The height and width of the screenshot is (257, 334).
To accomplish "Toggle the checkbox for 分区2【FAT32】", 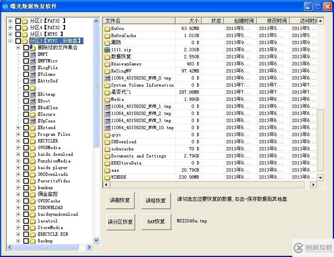I will (18, 21).
